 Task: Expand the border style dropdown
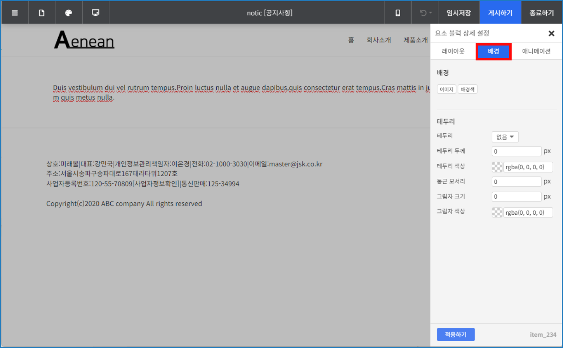pos(505,137)
